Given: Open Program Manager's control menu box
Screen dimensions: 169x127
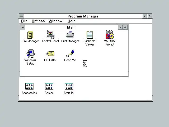Looking at the screenshot, I should coord(21,16).
